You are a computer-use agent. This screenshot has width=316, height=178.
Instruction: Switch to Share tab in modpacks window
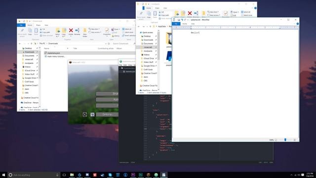point(157,8)
